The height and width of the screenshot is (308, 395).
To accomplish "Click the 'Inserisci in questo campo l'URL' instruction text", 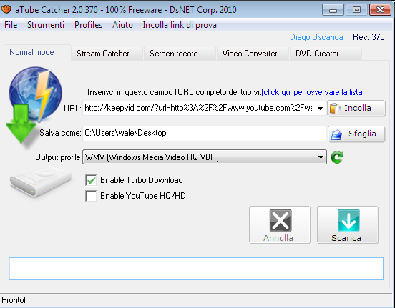I will [x=175, y=92].
